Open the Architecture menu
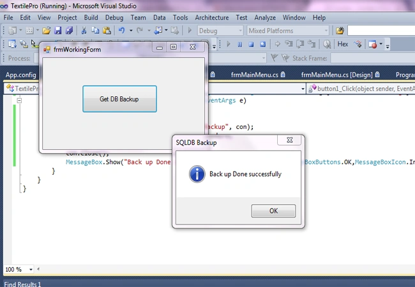415x287 pixels. pyautogui.click(x=212, y=18)
